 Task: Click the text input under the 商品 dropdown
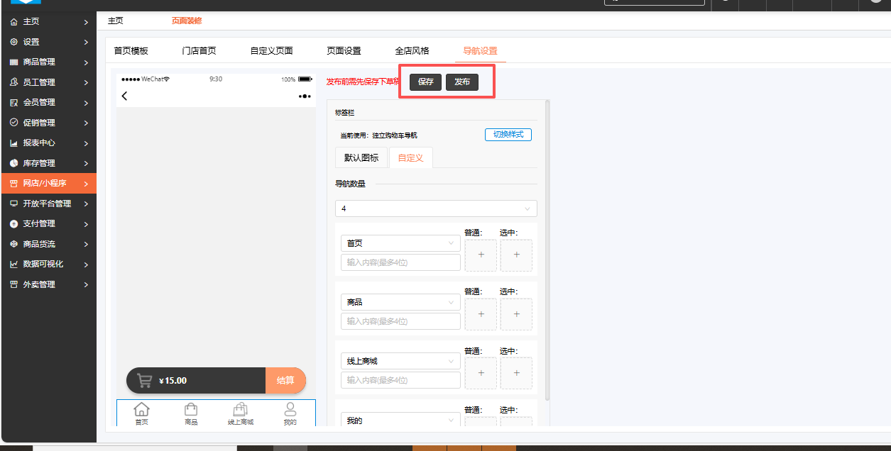point(400,321)
